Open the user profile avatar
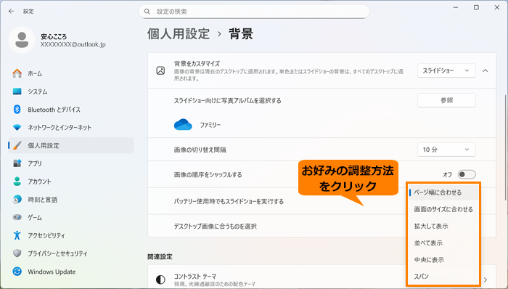The image size is (508, 289). tap(22, 40)
